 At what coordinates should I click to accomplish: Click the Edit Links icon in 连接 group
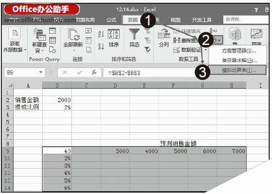click(88, 50)
